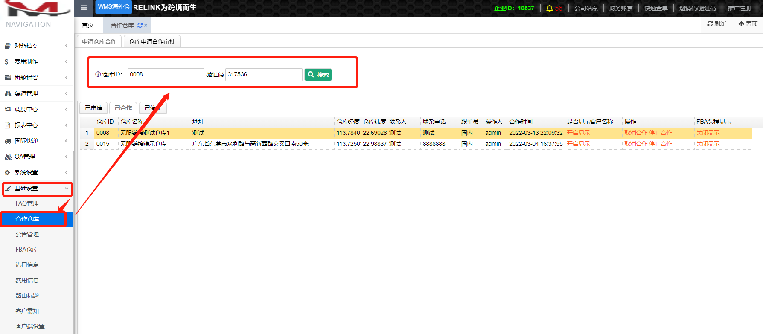Image resolution: width=763 pixels, height=334 pixels.
Task: Click 开启显示 for warehouse 0015
Action: point(578,144)
